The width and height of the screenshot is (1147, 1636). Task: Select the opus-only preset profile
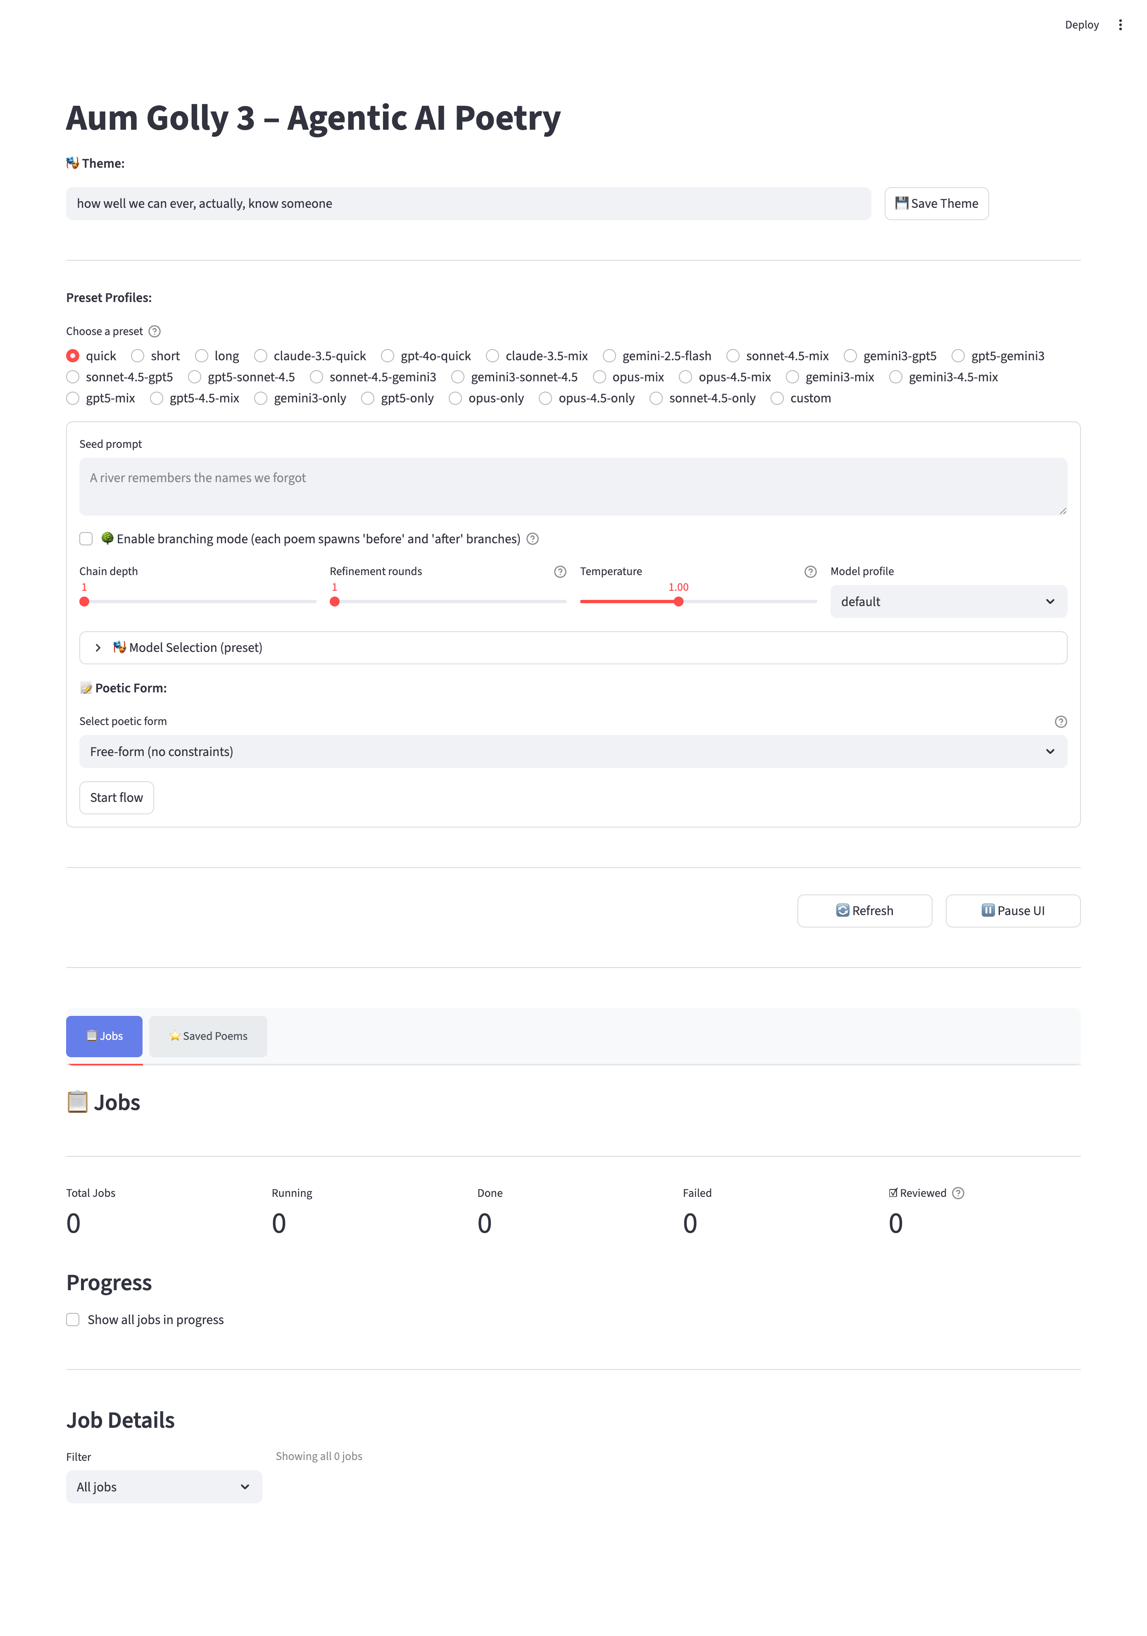pos(455,398)
